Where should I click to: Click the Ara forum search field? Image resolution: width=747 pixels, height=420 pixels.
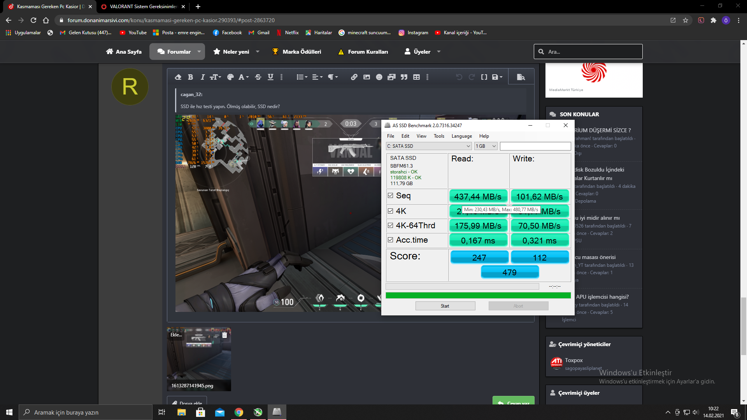tap(588, 52)
